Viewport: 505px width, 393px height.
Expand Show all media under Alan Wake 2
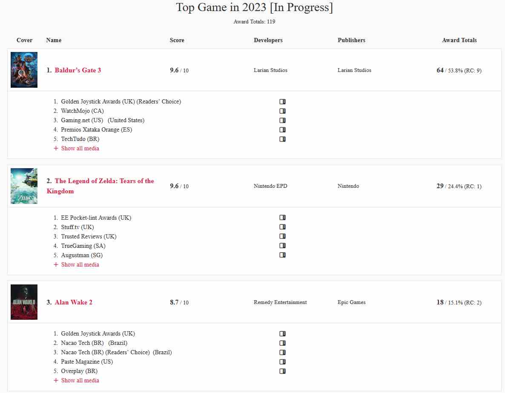pos(76,380)
